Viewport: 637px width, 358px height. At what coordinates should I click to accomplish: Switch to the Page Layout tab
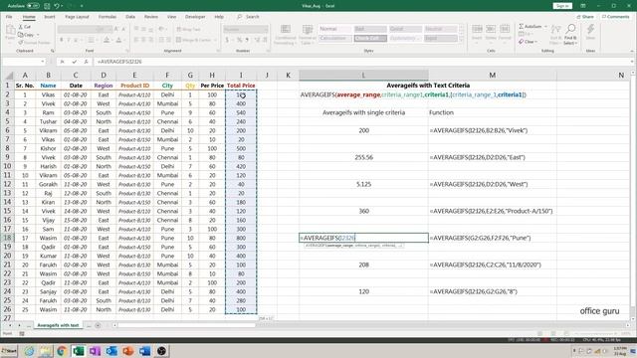[x=77, y=17]
